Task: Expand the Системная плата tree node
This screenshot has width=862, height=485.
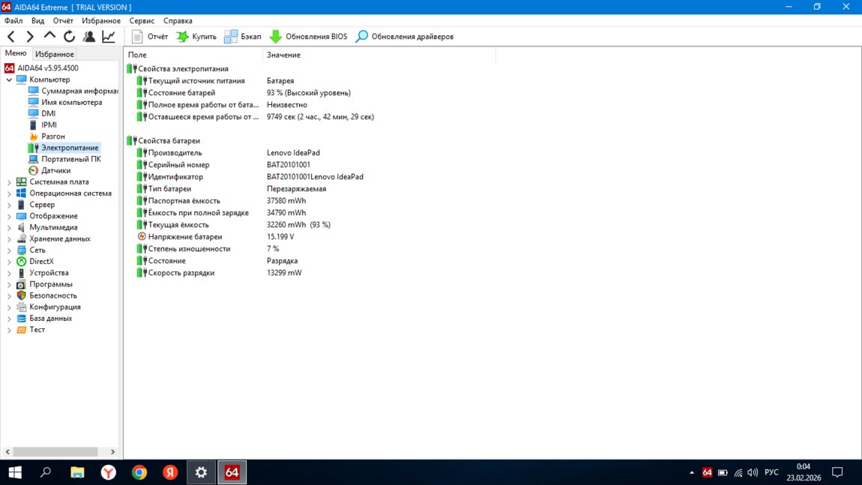Action: [9, 182]
